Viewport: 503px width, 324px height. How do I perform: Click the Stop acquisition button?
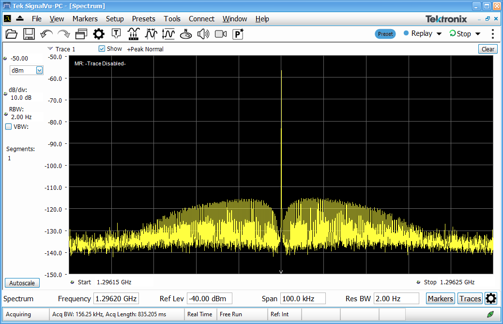click(460, 33)
